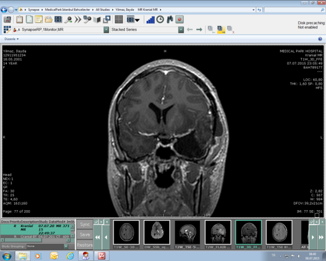Click the right arrow next protocol step

point(199,30)
